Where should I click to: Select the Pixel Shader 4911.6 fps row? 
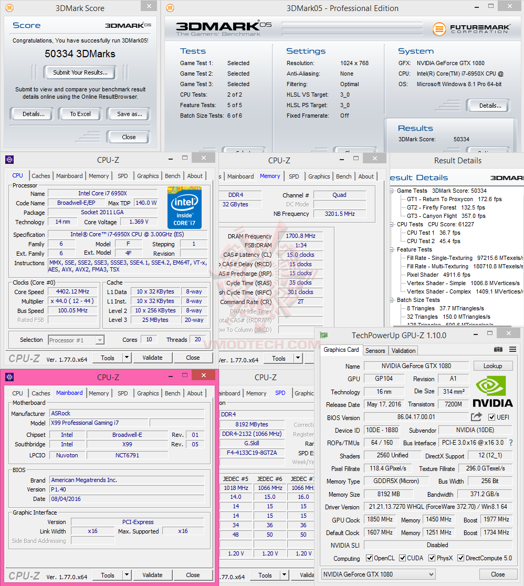438,275
